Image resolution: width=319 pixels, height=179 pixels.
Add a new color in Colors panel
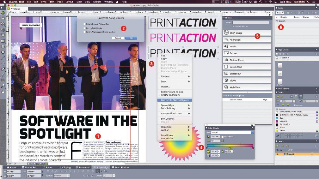point(278,97)
